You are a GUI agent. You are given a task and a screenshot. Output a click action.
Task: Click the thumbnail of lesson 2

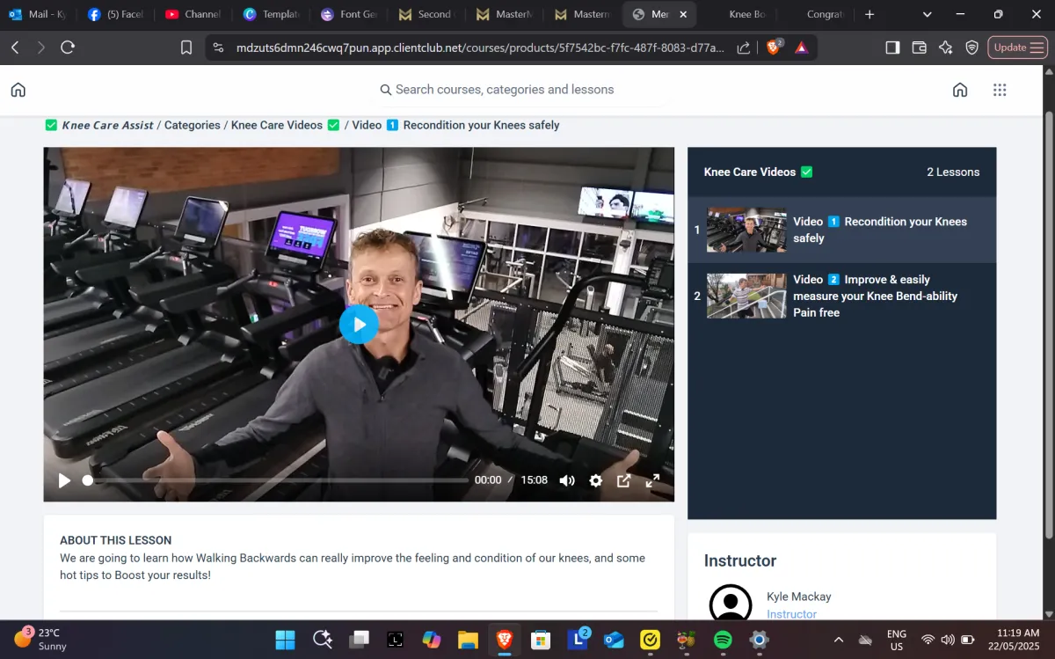pos(746,296)
